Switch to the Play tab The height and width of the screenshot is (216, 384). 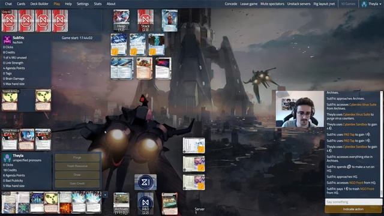click(57, 4)
